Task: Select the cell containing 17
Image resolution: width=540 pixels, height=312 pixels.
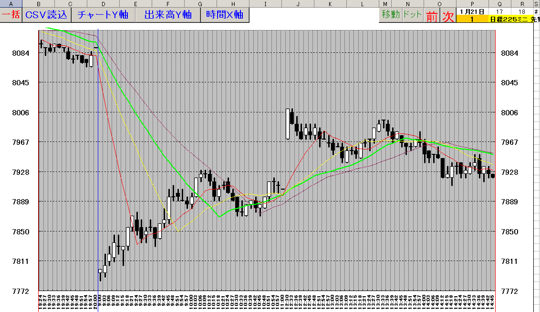Action: pyautogui.click(x=500, y=12)
